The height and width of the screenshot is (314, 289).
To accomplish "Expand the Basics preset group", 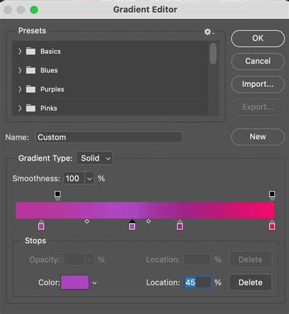I will (20, 51).
